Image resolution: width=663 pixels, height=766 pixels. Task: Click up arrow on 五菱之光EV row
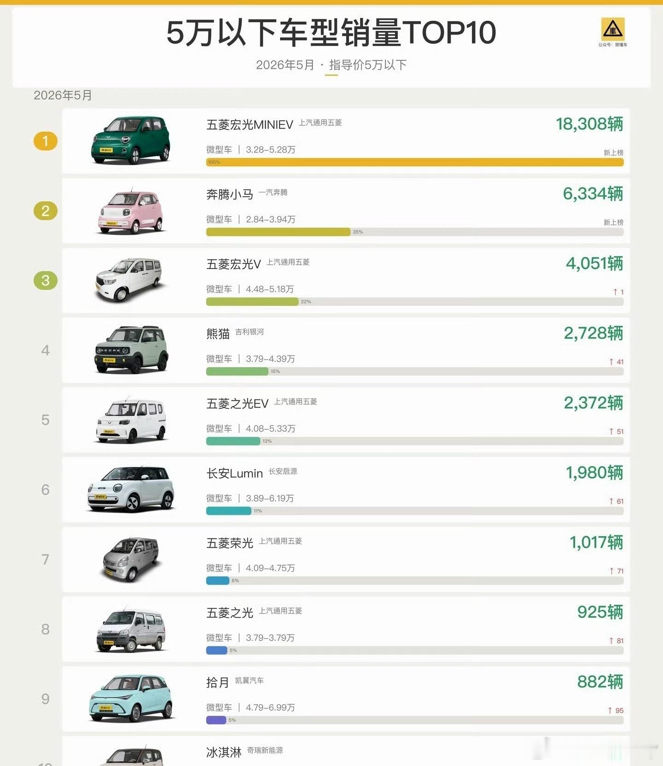click(611, 432)
